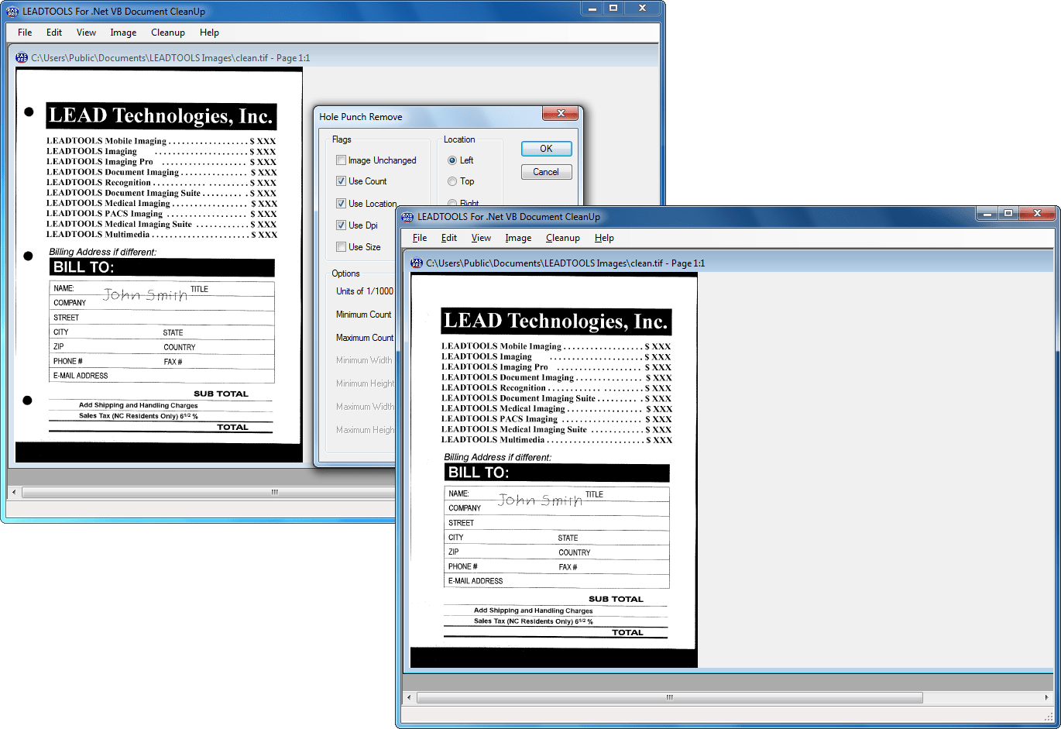The height and width of the screenshot is (729, 1061).
Task: Disable the Use Dpi checkbox
Action: pos(342,225)
